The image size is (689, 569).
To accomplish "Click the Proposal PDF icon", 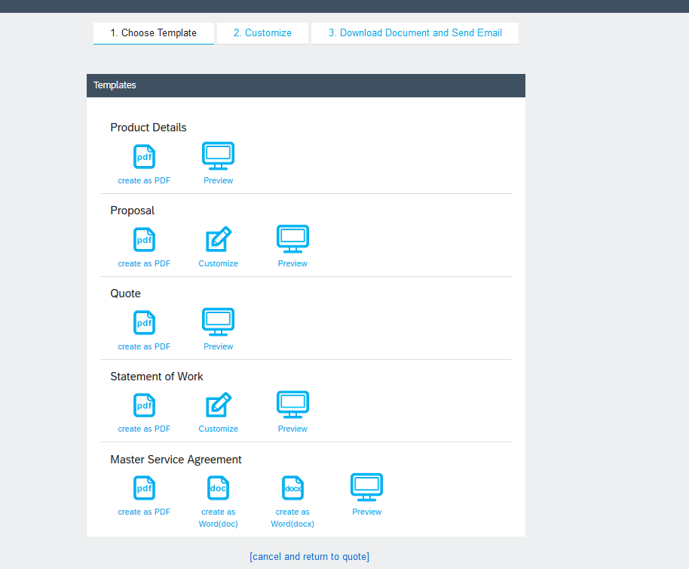I will click(144, 240).
